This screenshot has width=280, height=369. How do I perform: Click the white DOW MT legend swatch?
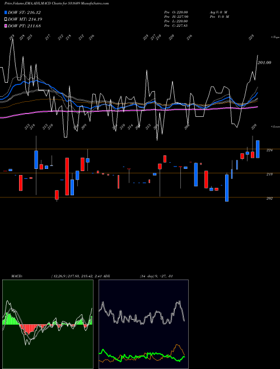6,20
